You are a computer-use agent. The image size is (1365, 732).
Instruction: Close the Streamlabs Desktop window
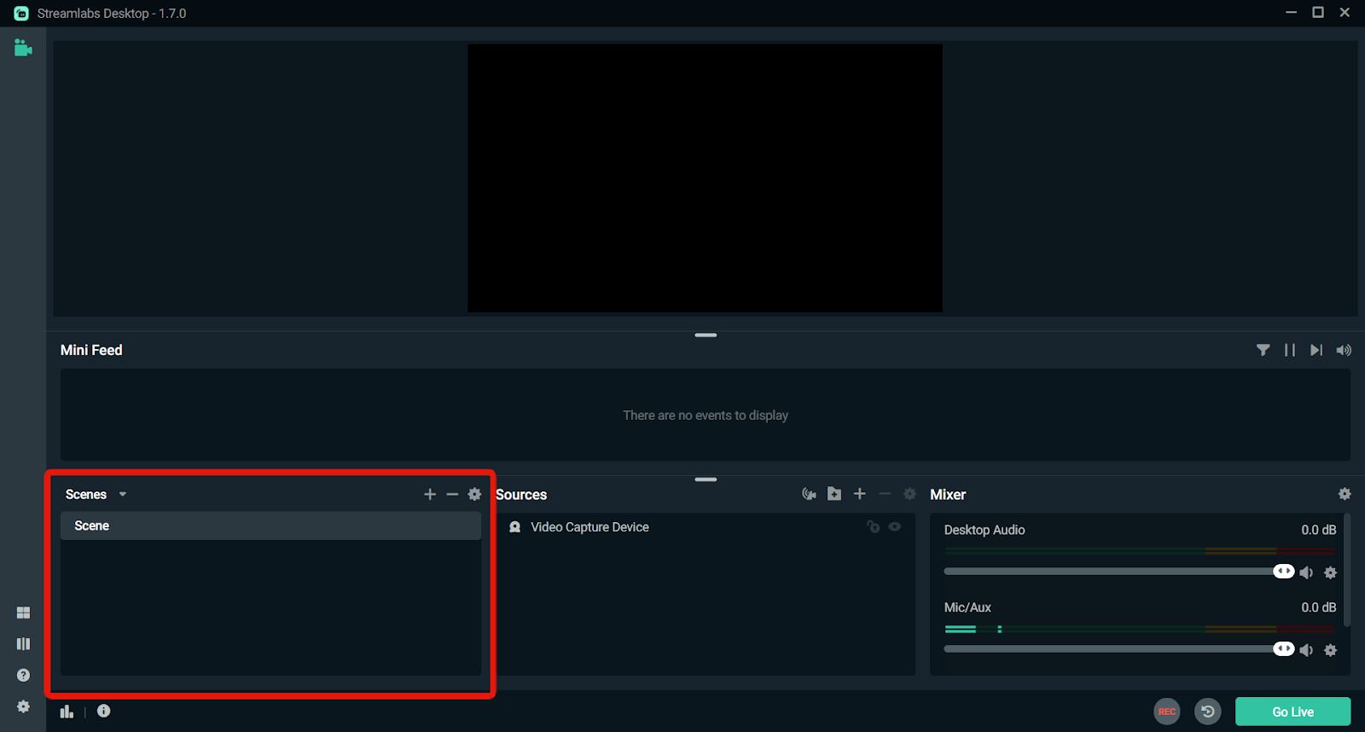point(1345,13)
